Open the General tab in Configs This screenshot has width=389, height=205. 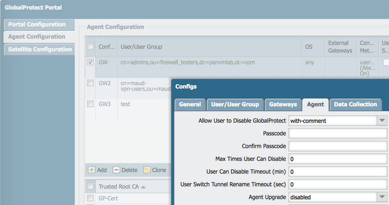(x=190, y=104)
